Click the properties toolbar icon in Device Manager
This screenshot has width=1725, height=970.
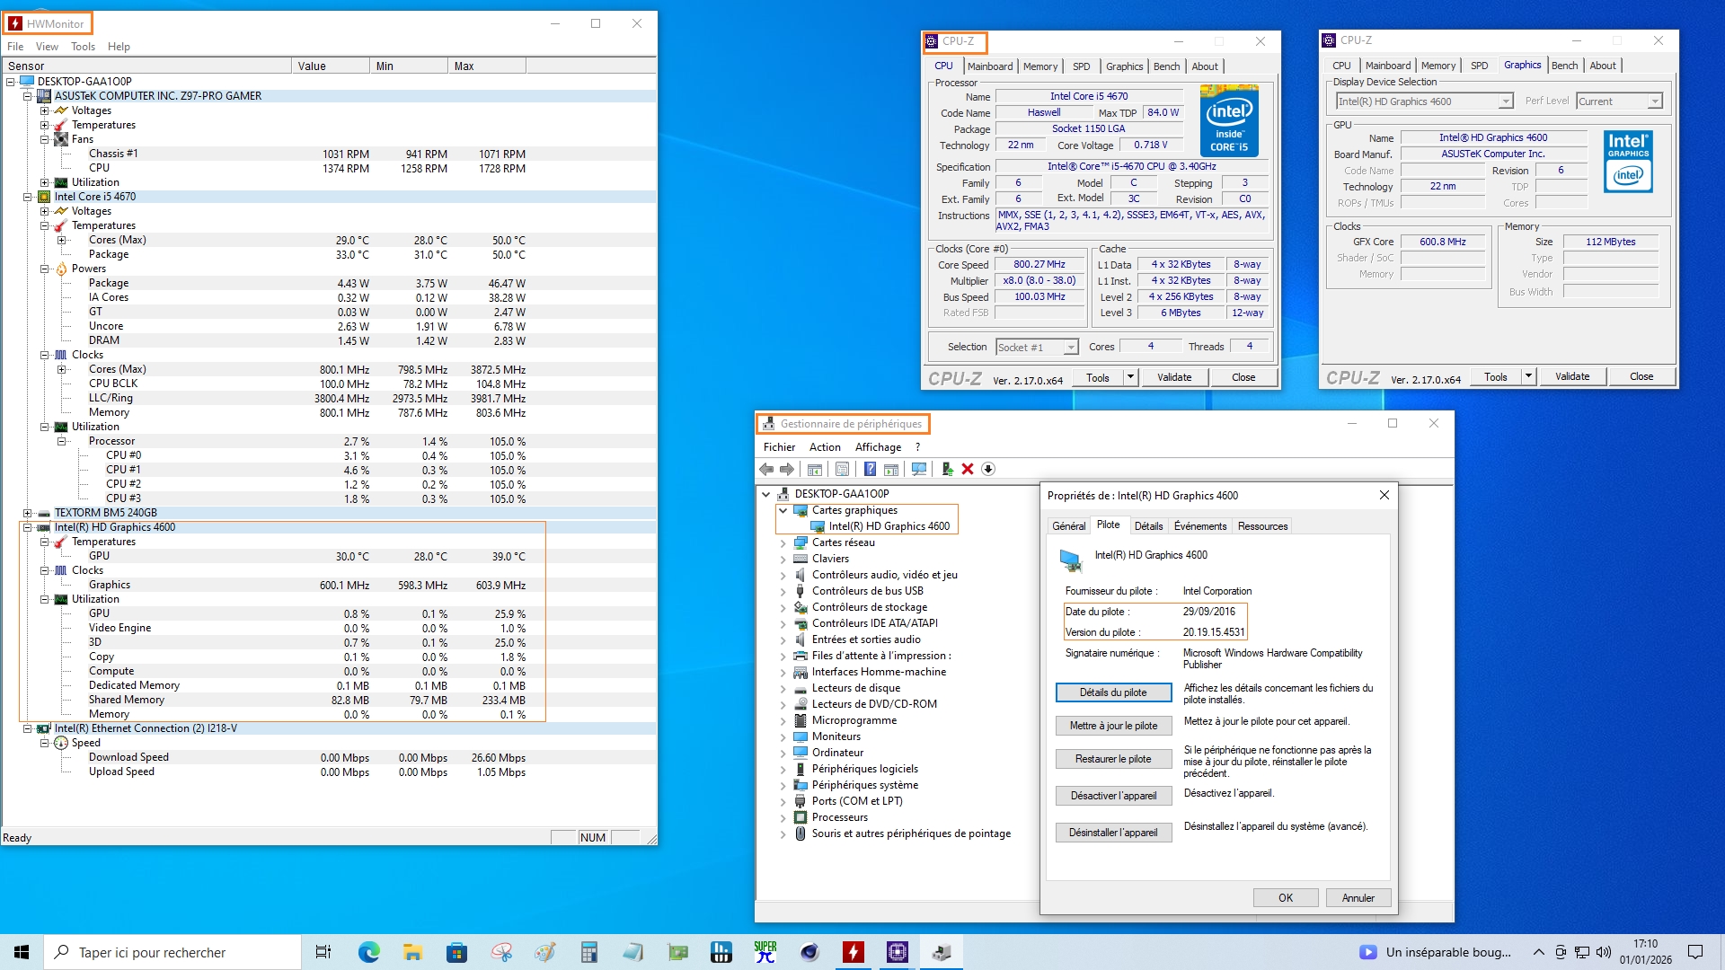(x=842, y=469)
